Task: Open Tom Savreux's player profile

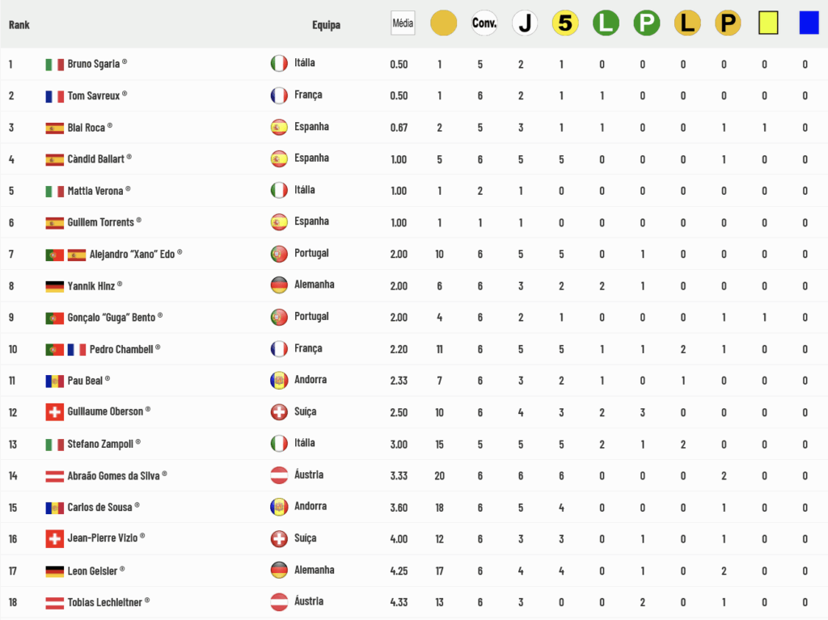Action: (x=94, y=95)
